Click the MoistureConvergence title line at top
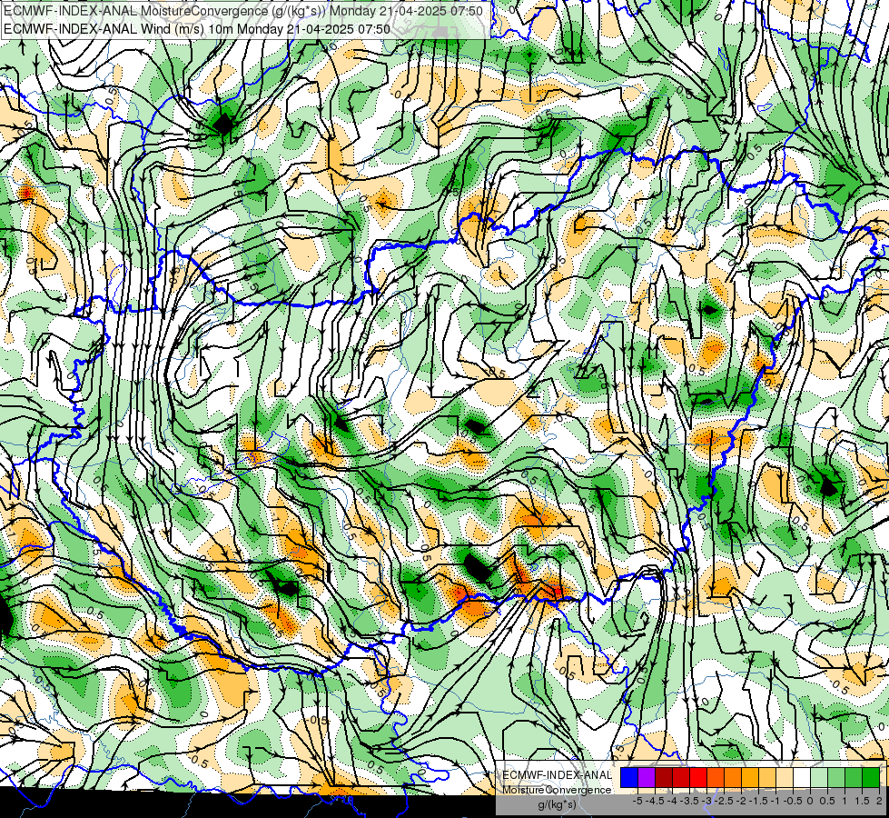 (243, 11)
